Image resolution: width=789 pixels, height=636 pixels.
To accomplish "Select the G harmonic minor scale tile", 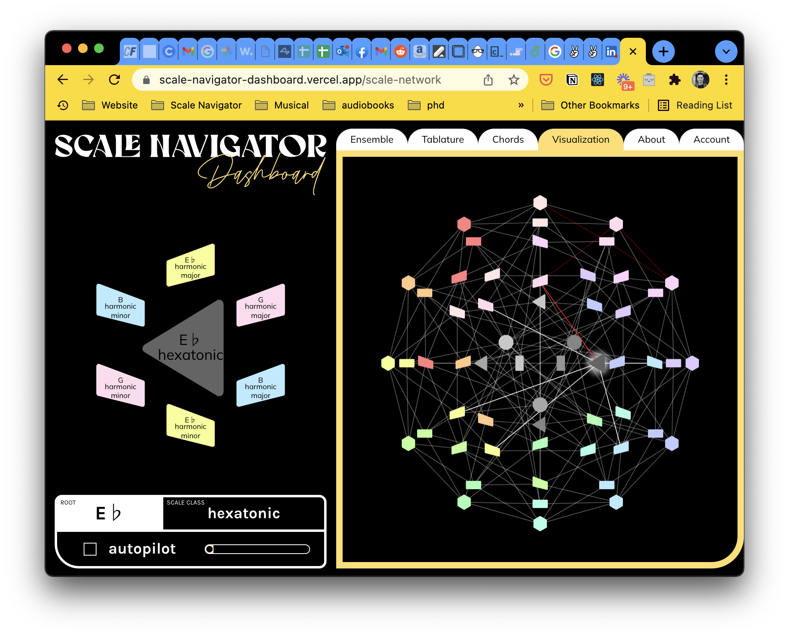I will coord(121,386).
